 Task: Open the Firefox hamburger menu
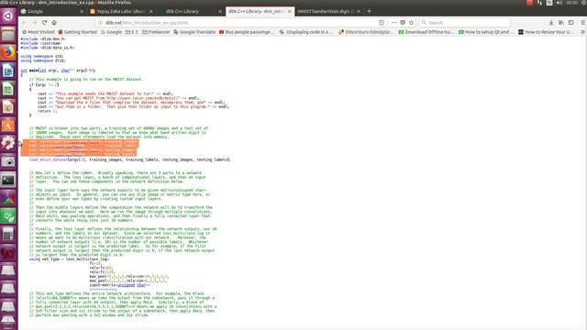[x=583, y=22]
